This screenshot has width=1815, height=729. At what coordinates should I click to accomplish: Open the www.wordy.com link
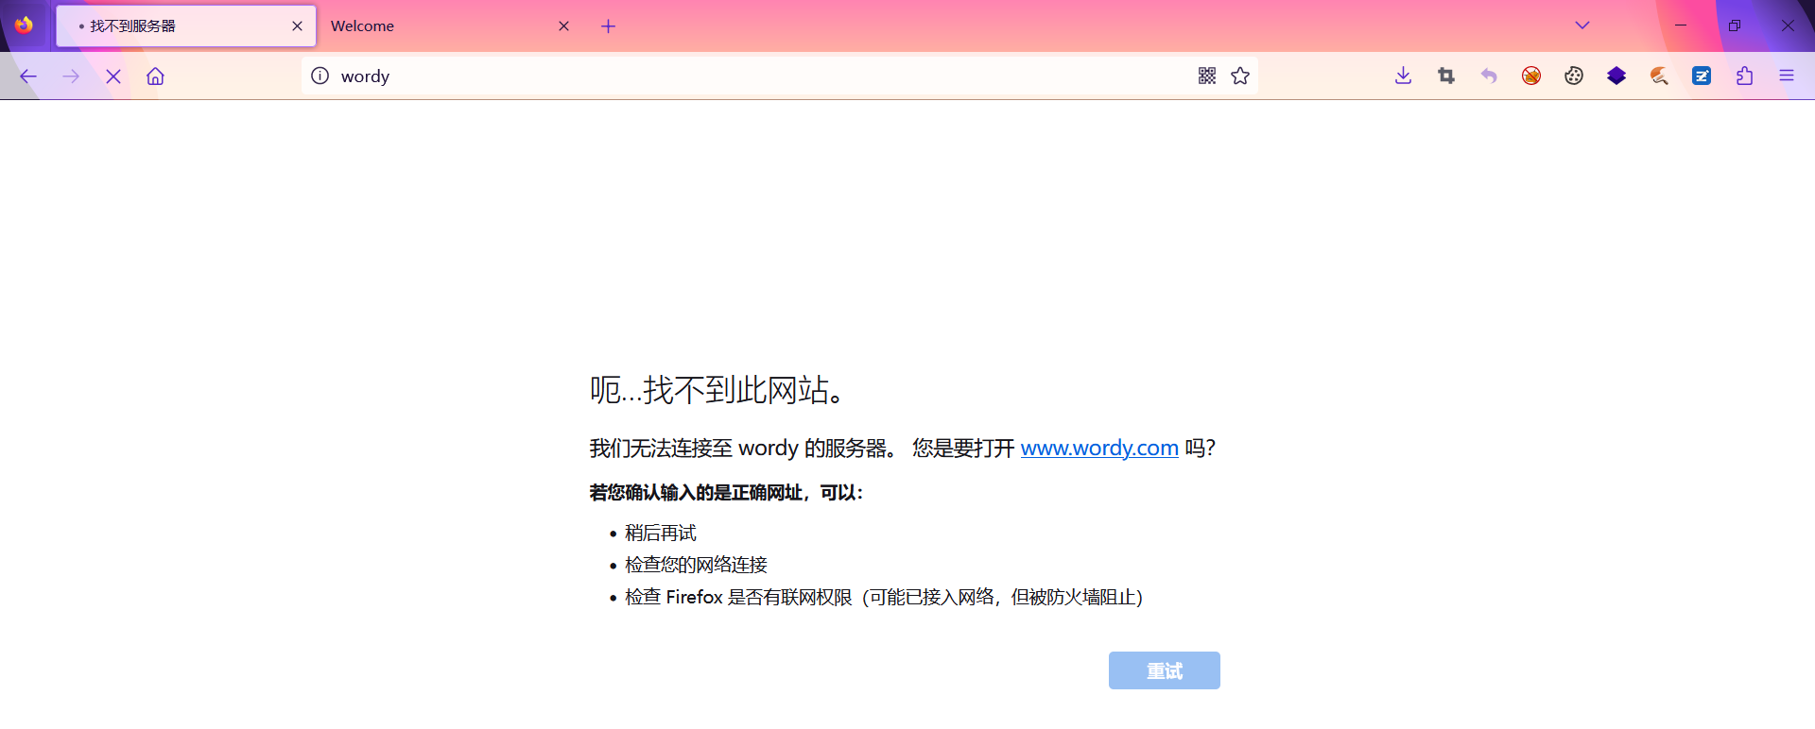1099,448
